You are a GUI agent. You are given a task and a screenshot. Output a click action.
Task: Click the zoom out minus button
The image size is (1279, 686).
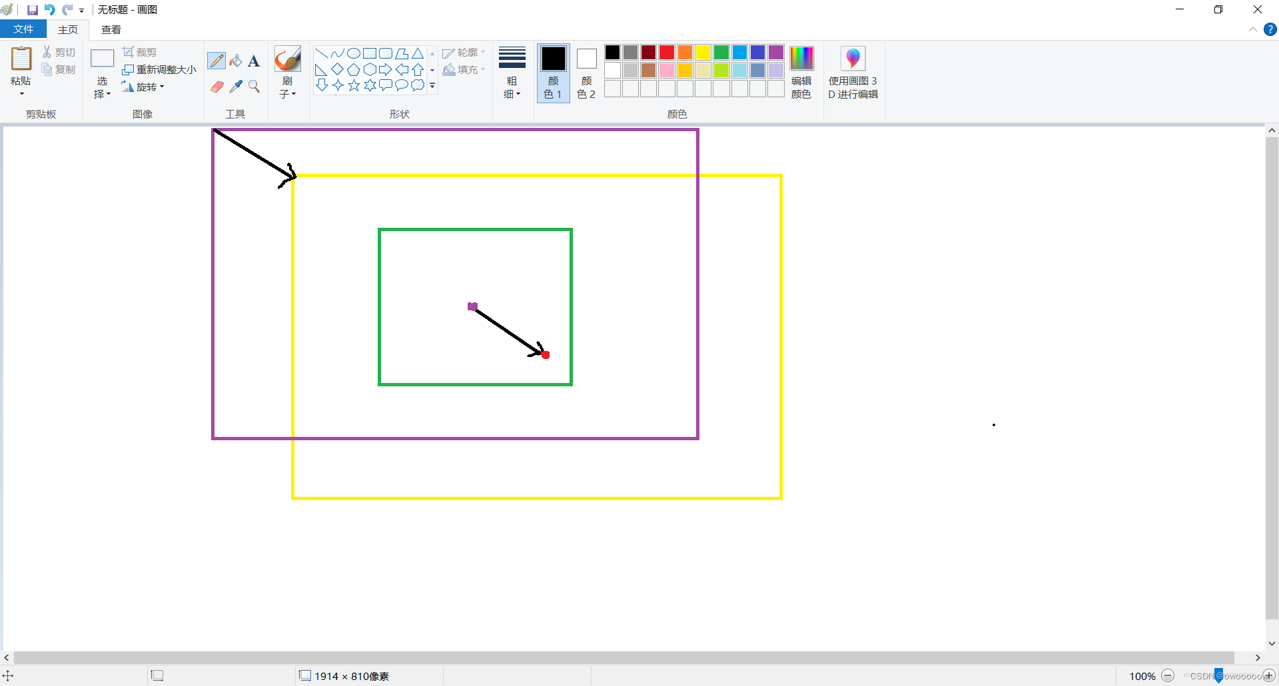point(1168,676)
